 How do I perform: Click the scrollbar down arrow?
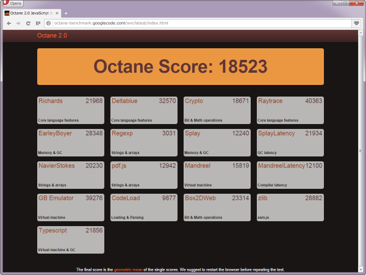click(x=361, y=269)
